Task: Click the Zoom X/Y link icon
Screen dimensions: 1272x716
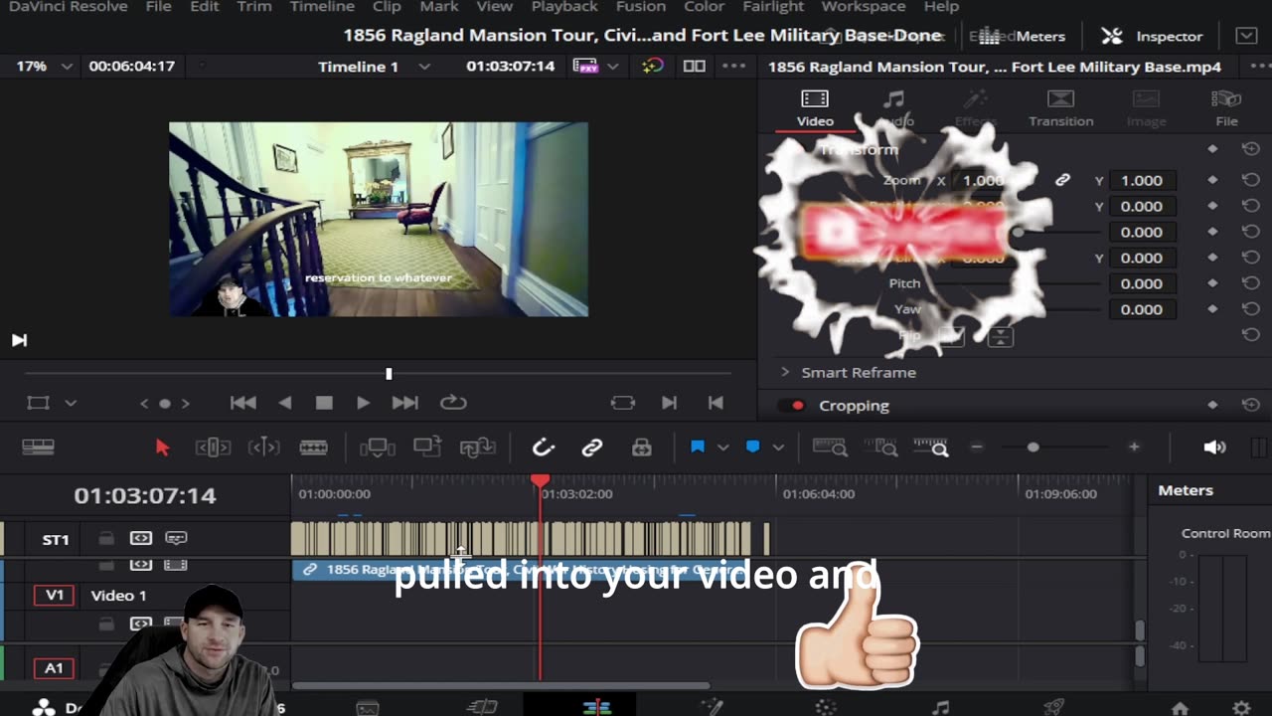Action: click(x=1062, y=180)
